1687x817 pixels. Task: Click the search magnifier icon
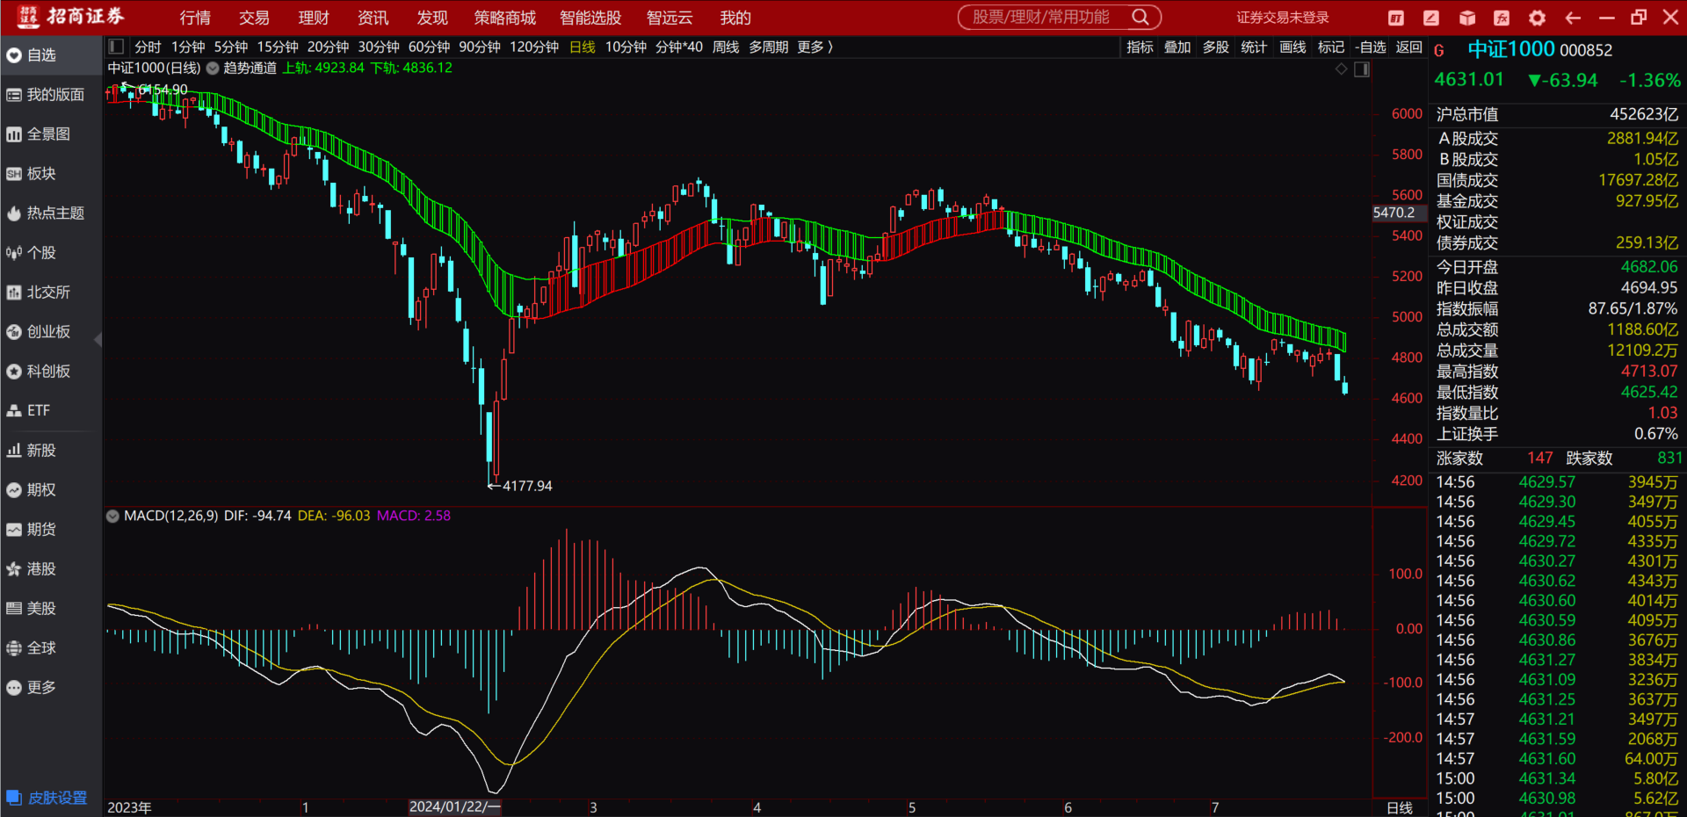coord(1140,17)
